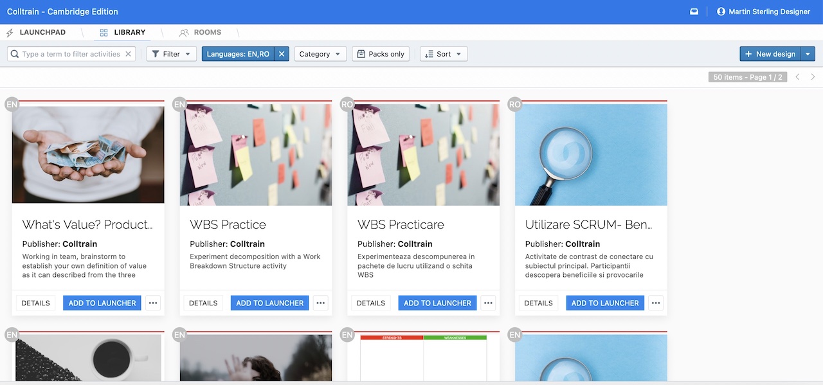Add WBS Practicare to launcher
The width and height of the screenshot is (823, 385).
coord(437,303)
